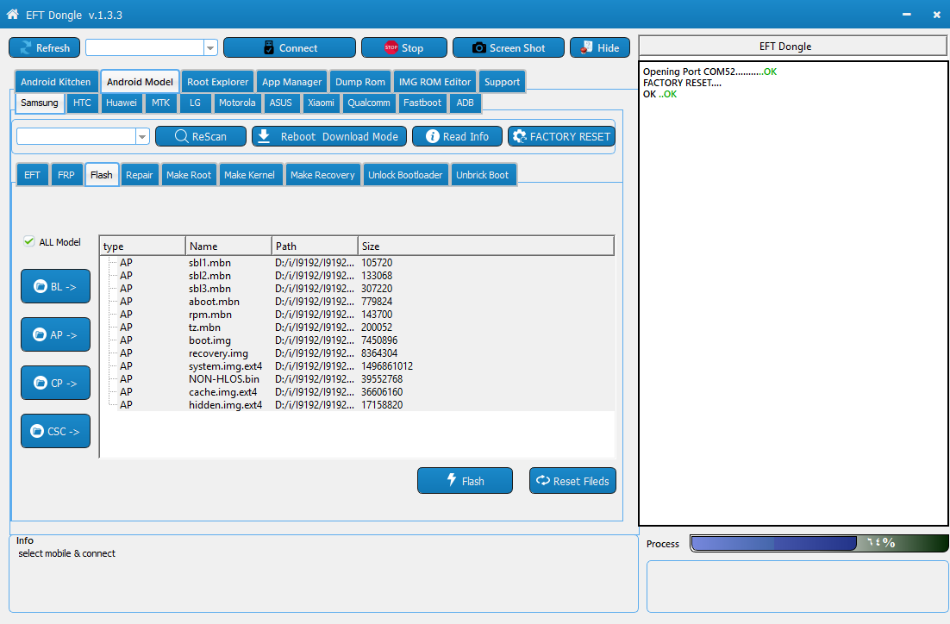Open the Make Root sub-tab
950x624 pixels.
coord(189,174)
